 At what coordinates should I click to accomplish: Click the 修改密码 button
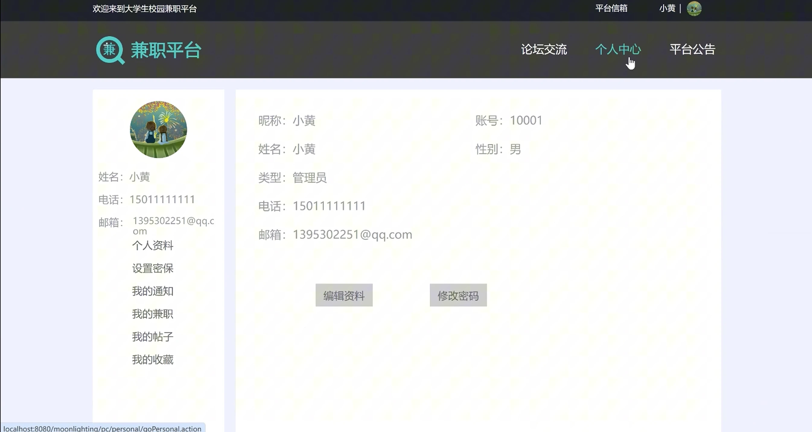(x=458, y=295)
